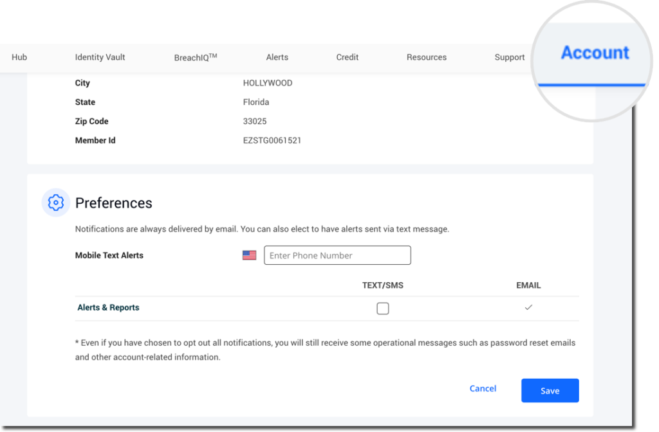Save the notification preferences
Viewport: 659px width, 432px height.
(x=550, y=390)
